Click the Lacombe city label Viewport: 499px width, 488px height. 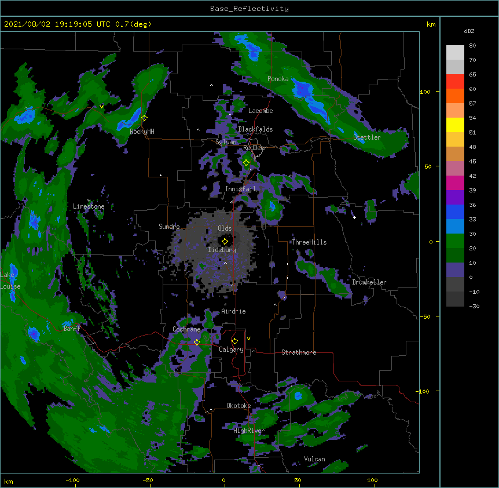[x=260, y=111]
